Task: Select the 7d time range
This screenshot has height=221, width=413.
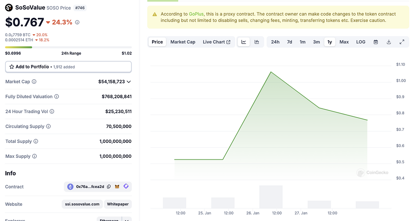Action: coord(289,42)
